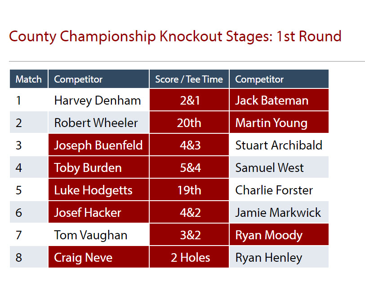The image size is (365, 290).
Task: Click the second Competitor column header
Action: [279, 79]
